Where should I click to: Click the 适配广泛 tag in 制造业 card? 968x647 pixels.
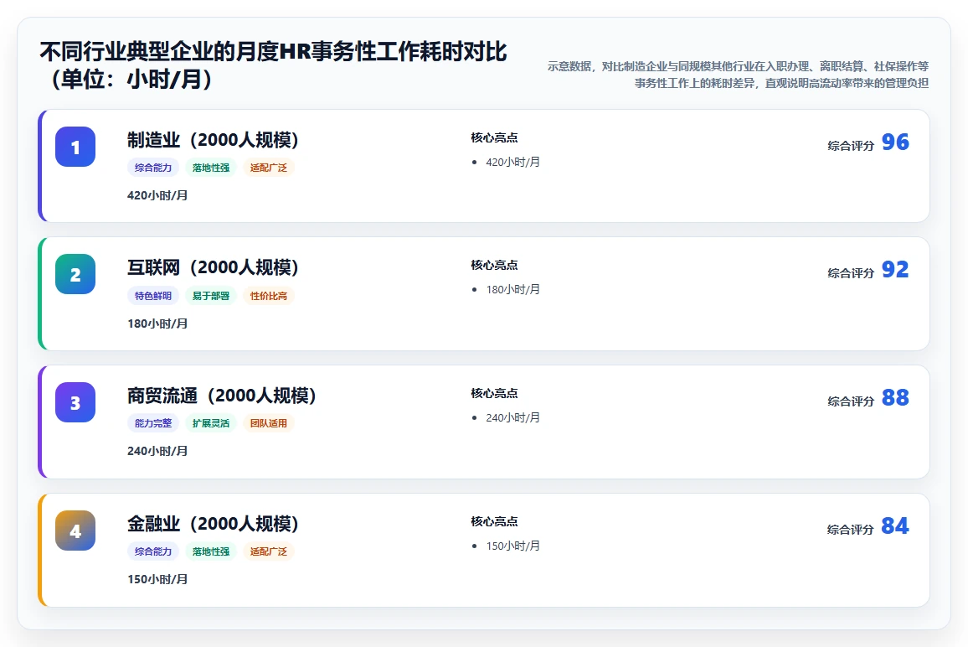269,168
